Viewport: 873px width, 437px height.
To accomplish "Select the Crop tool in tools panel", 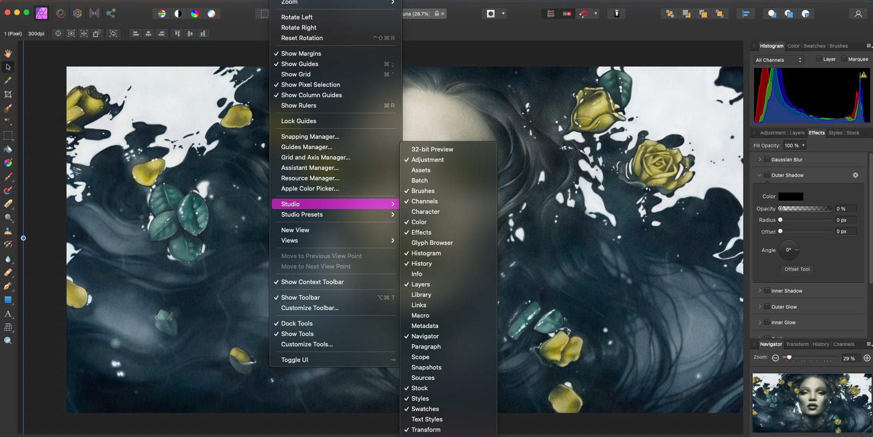I will coord(8,94).
